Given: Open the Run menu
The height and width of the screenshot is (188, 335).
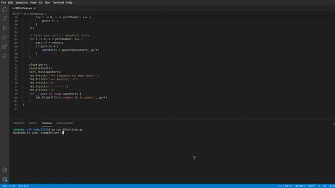Looking at the screenshot, I should pos(48,3).
